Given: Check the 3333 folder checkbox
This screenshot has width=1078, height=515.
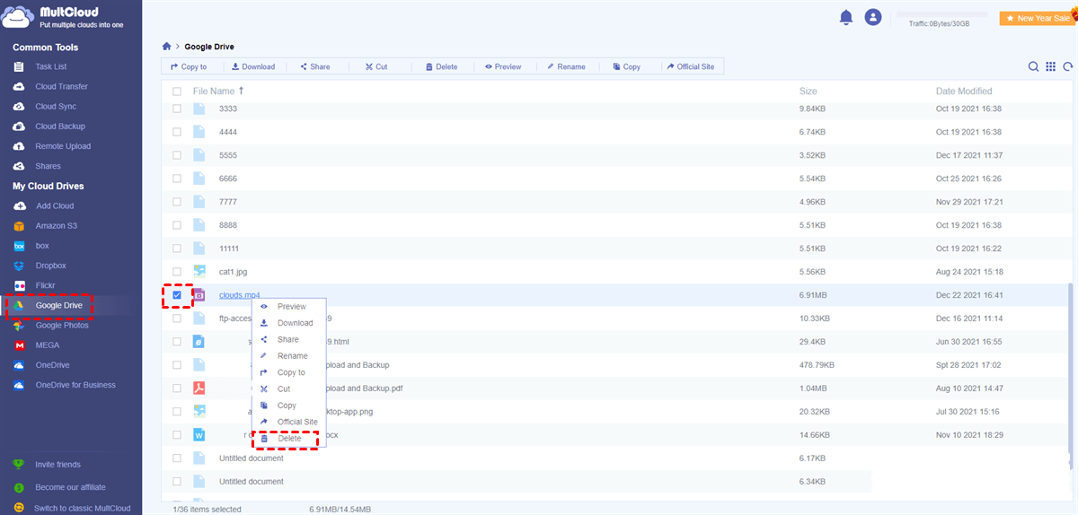Looking at the screenshot, I should pyautogui.click(x=177, y=109).
